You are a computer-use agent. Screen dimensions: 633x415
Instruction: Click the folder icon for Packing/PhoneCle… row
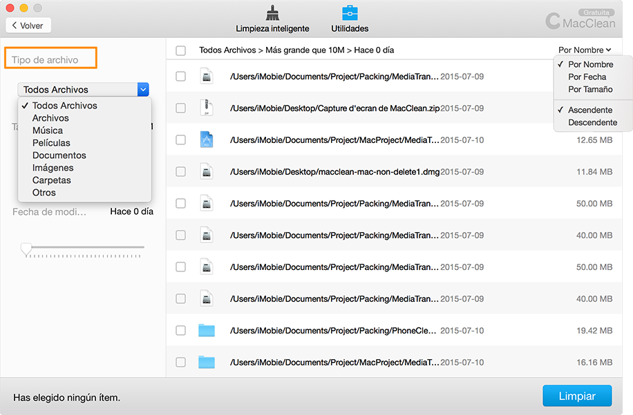pos(206,330)
